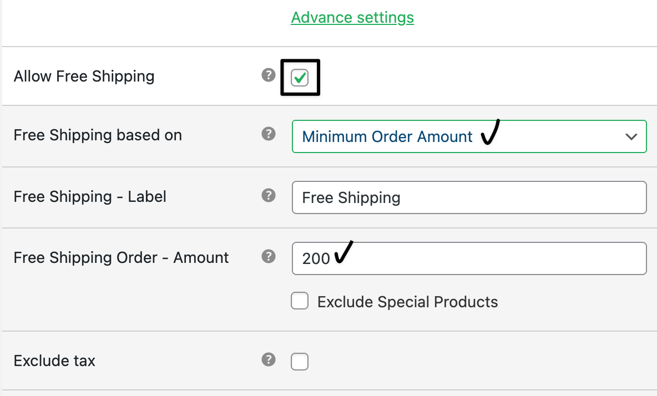Uncheck the Allow Free Shipping checkbox
This screenshot has height=396, width=657.
(300, 78)
